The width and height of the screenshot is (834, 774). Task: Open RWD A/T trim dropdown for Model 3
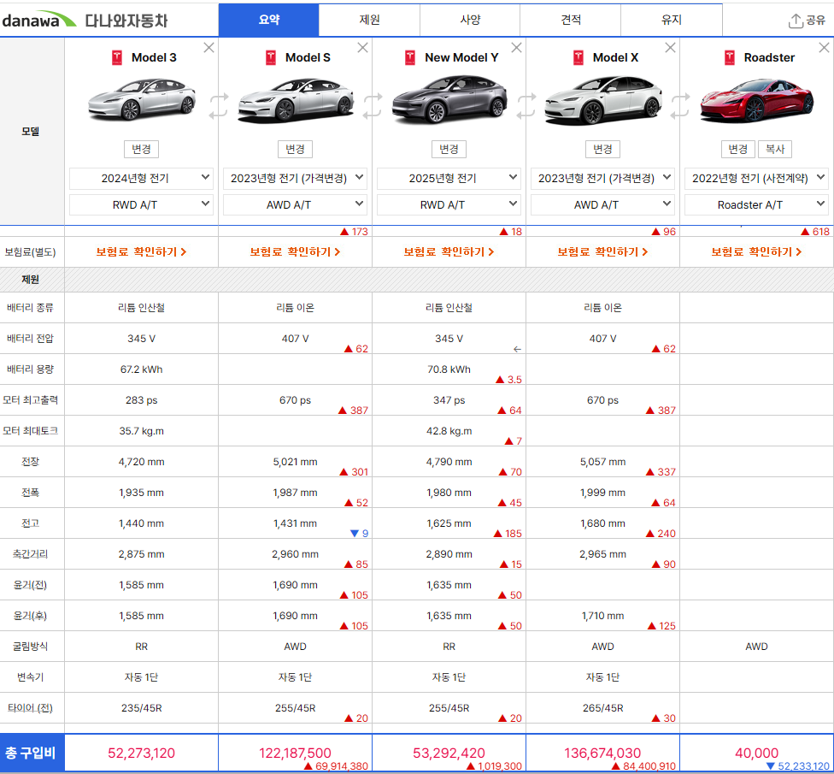[x=141, y=205]
